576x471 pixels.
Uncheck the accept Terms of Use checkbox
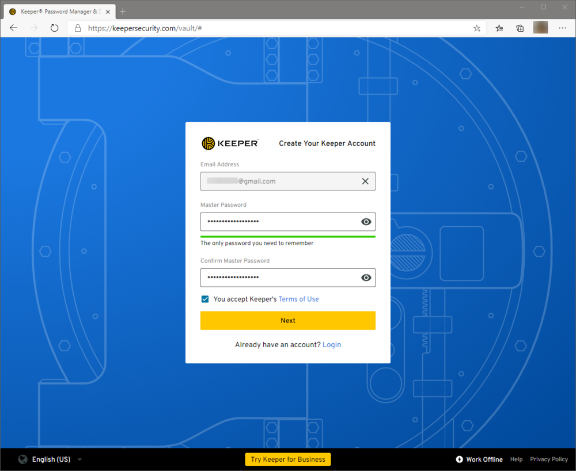click(205, 299)
